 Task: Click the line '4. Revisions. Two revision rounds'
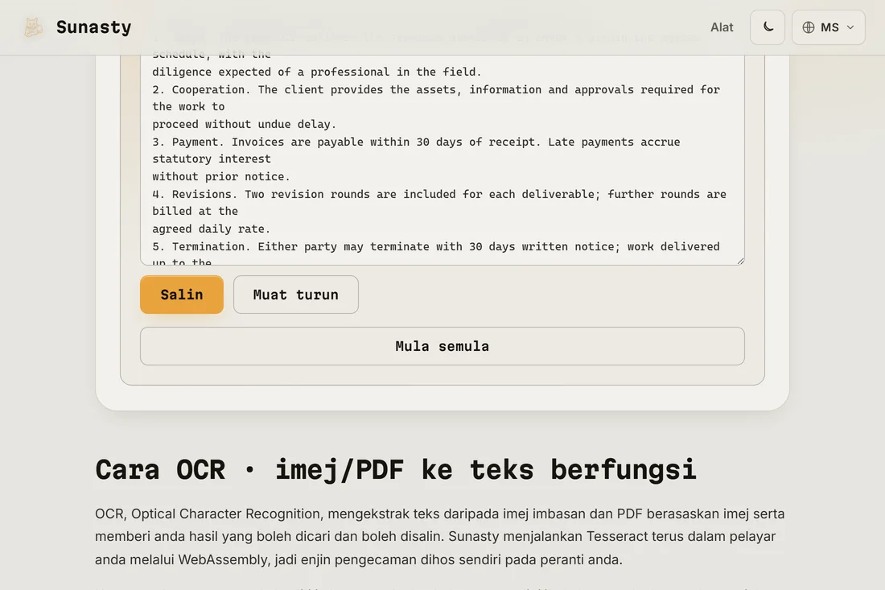439,194
